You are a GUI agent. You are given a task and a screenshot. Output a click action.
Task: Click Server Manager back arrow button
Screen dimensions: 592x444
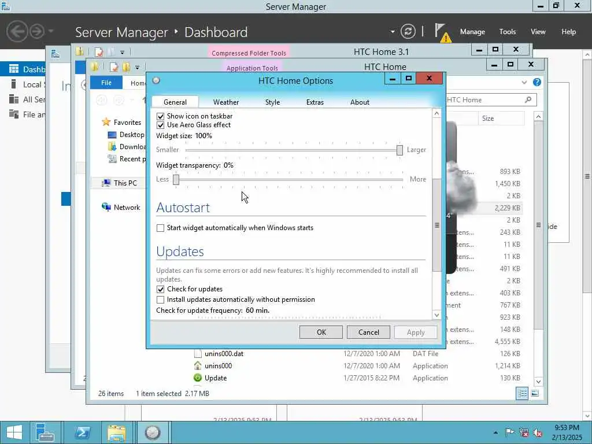tap(17, 31)
